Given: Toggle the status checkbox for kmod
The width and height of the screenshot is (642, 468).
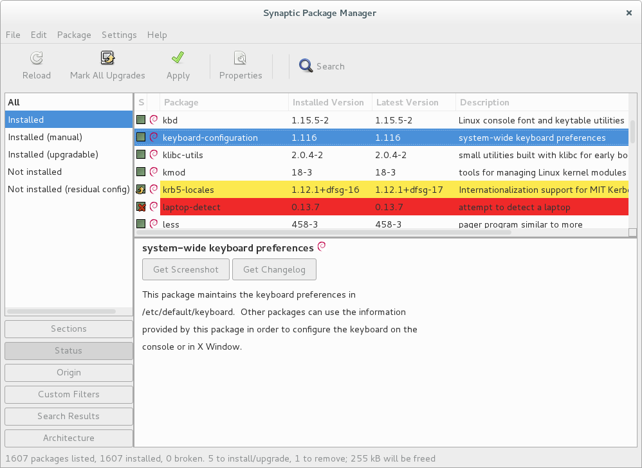Looking at the screenshot, I should 141,172.
